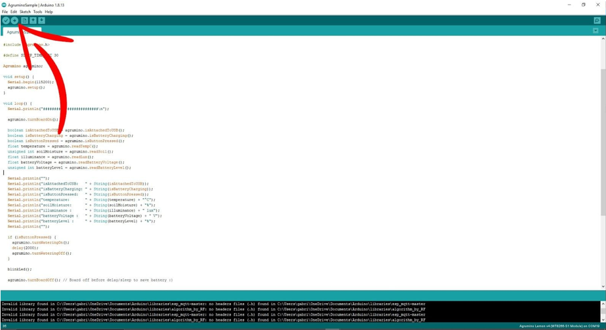The height and width of the screenshot is (330, 606).
Task: Open the Help menu
Action: click(x=49, y=12)
